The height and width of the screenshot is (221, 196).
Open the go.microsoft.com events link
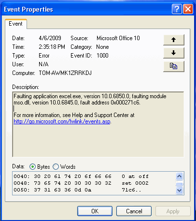click(x=62, y=121)
